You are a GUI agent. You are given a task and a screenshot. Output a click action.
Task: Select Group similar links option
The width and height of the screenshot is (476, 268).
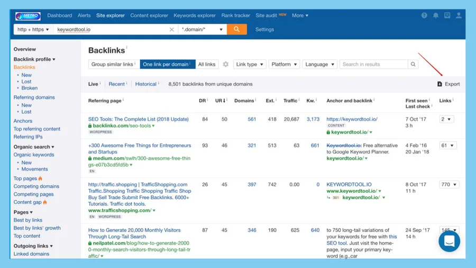tap(114, 64)
